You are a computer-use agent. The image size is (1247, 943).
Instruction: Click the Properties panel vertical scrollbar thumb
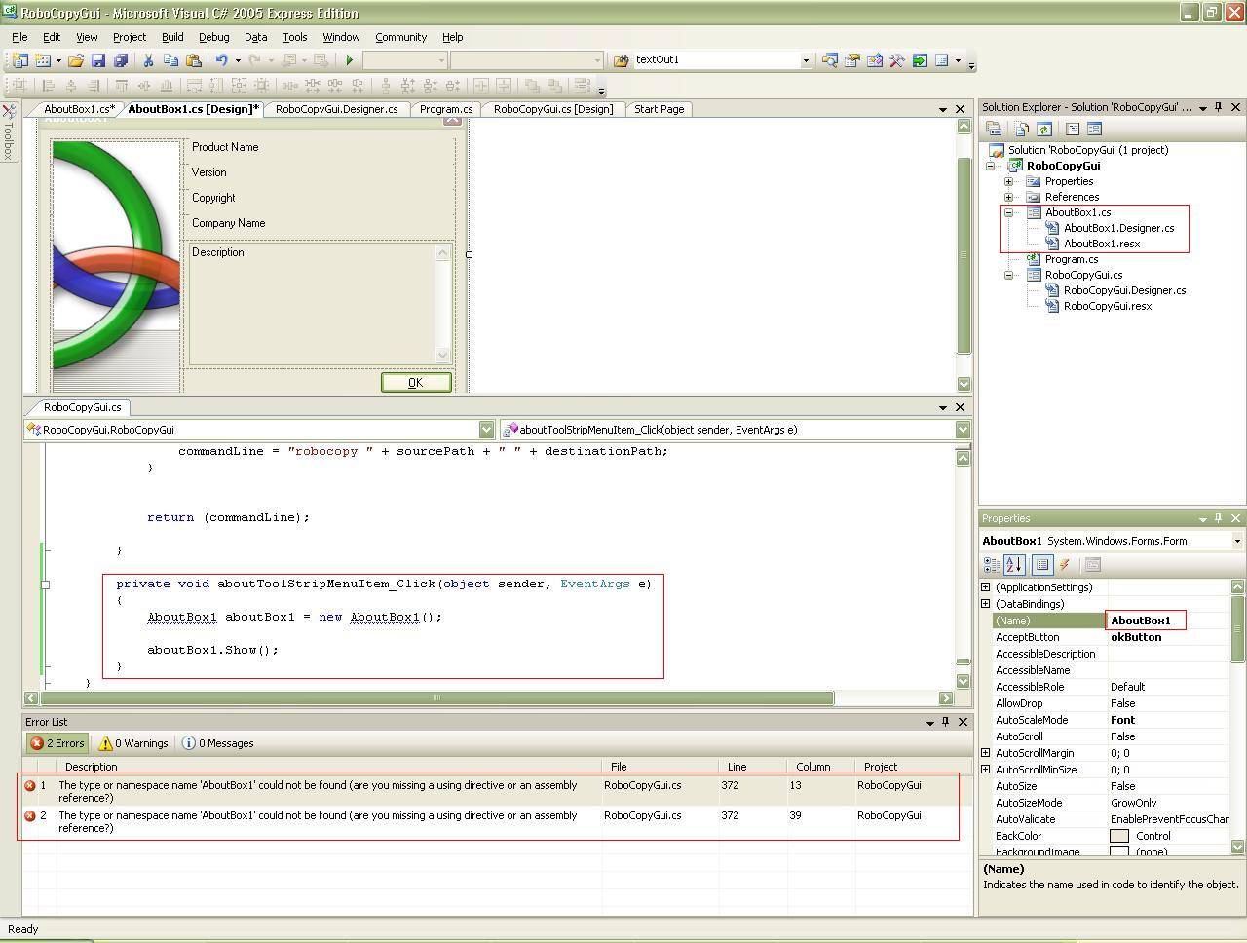(1238, 629)
